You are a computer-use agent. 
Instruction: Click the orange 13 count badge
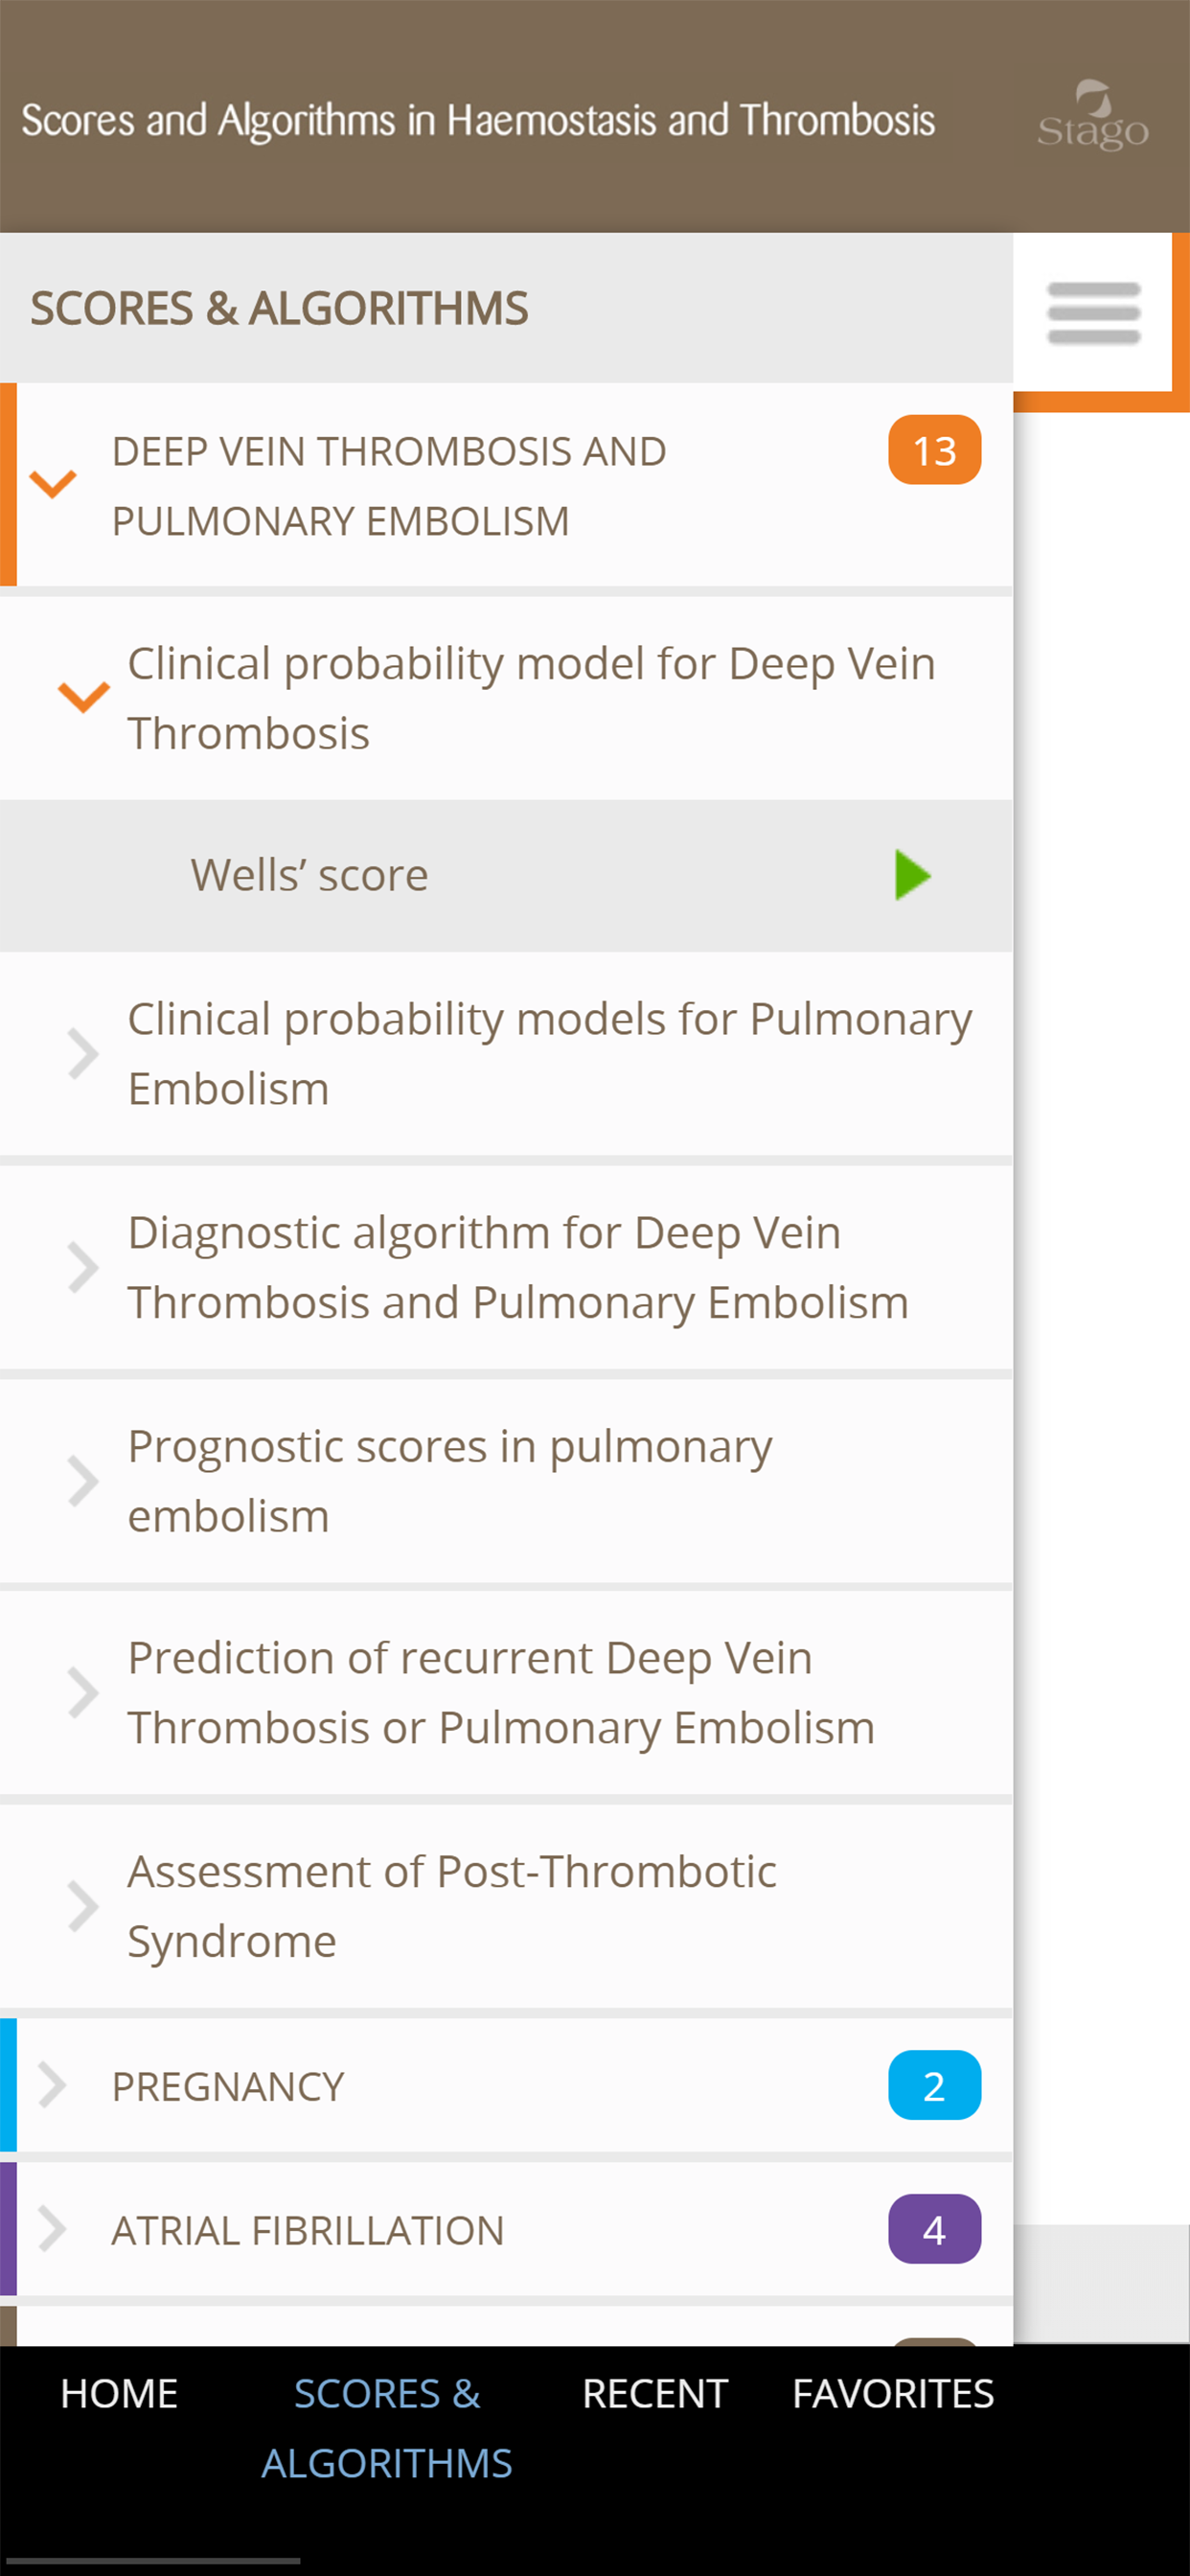934,450
